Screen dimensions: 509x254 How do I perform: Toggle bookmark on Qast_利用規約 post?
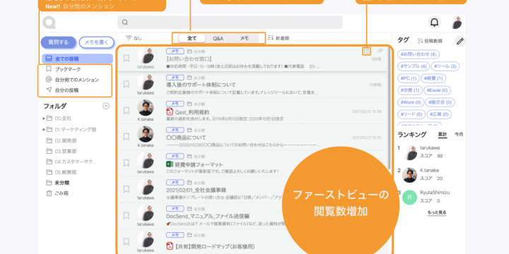click(x=127, y=111)
